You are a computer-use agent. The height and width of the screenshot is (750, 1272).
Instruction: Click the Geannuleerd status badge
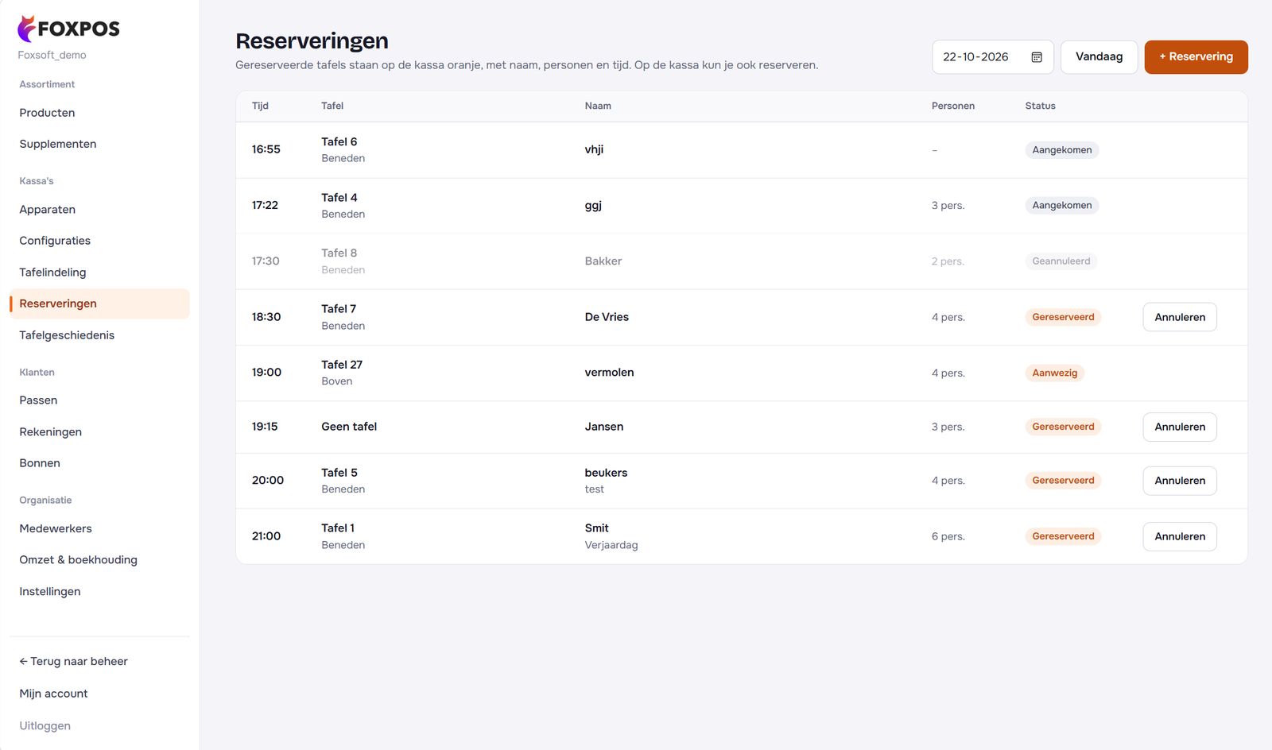[x=1061, y=261]
